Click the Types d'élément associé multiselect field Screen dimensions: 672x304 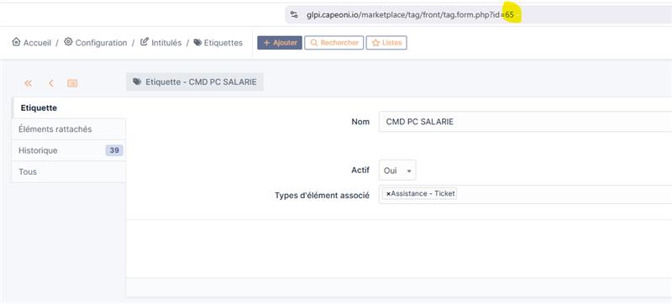[x=526, y=194]
